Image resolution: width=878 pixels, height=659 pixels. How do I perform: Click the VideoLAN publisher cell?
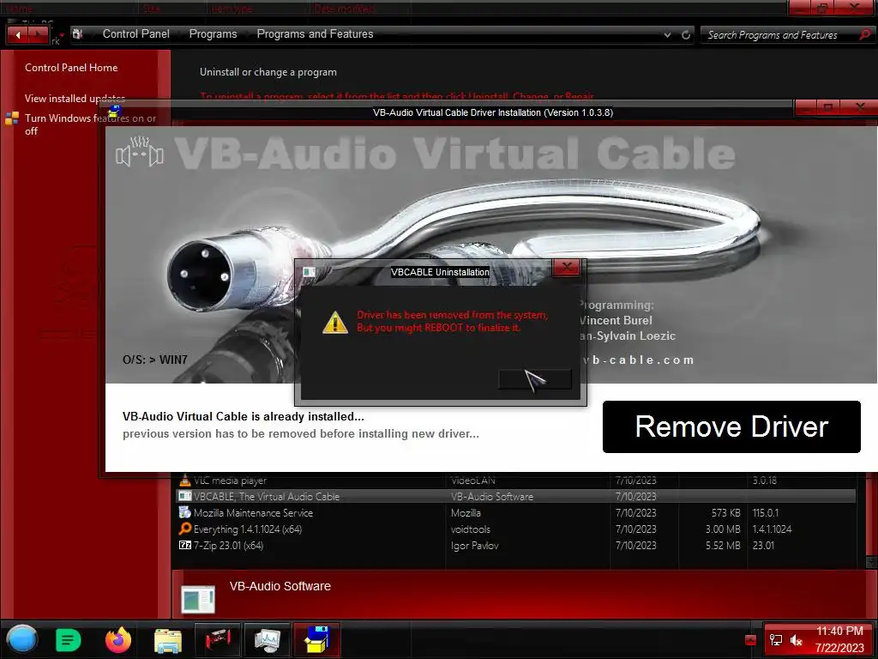click(473, 481)
